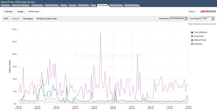Click the pernixdata logo
Viewport: 217px width, 111px height.
(208, 11)
